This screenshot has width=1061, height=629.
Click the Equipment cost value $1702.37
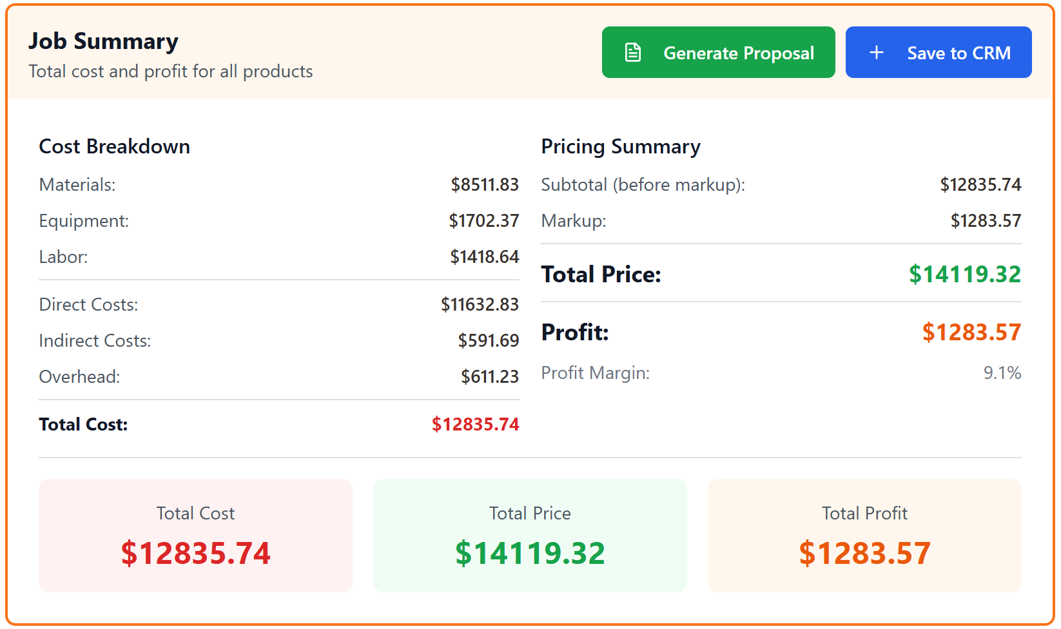click(x=484, y=221)
